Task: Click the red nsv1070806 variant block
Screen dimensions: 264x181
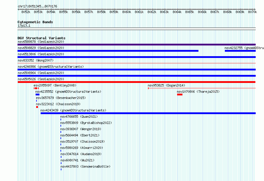Action: coord(180,95)
